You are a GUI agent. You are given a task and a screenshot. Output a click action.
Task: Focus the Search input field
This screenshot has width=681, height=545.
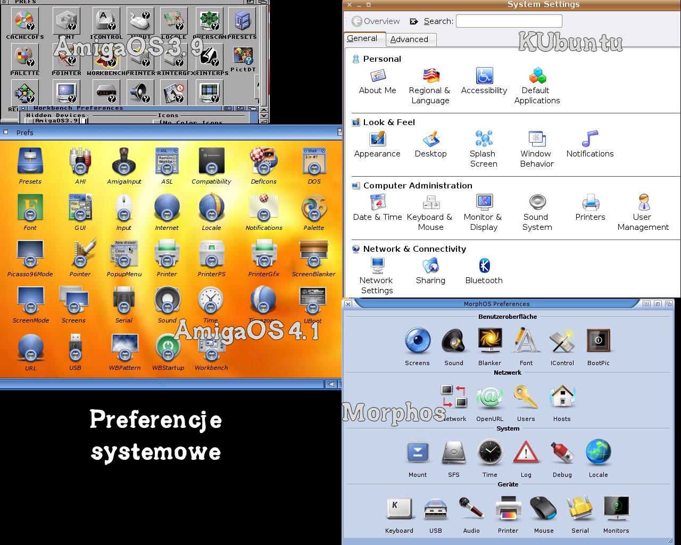(509, 21)
